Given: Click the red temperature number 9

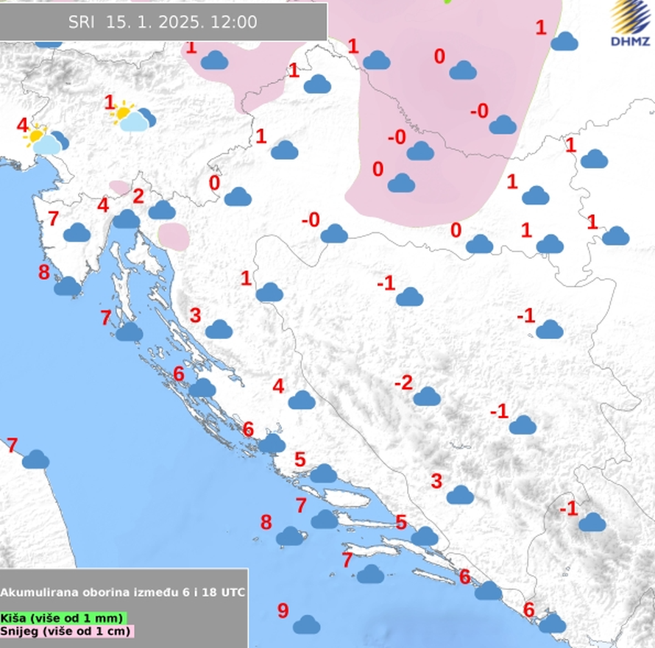Looking at the screenshot, I should click(283, 610).
